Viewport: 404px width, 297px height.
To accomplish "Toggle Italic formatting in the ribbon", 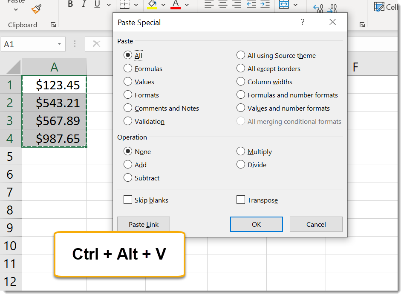I will [x=84, y=5].
